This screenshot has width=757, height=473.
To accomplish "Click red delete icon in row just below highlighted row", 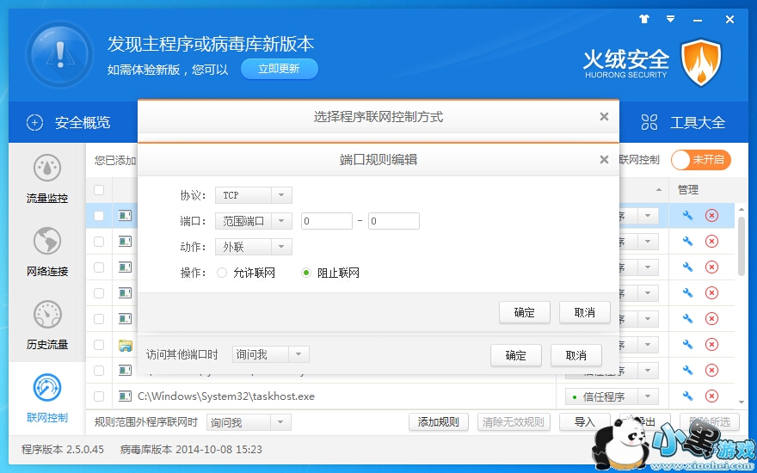I will pos(711,241).
